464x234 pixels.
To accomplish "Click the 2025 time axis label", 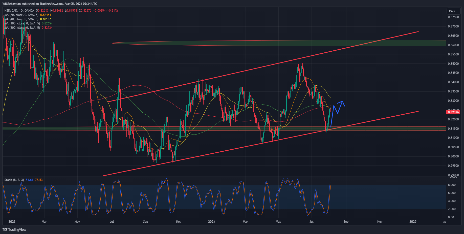I will click(x=413, y=222).
